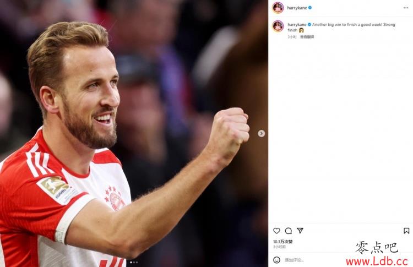This screenshot has width=413, height=267.
Task: View who liked via 10.3万次赞
Action: pyautogui.click(x=282, y=242)
